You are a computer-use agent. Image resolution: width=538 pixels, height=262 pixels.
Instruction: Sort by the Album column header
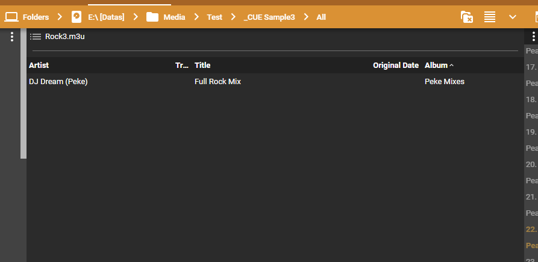pos(436,65)
